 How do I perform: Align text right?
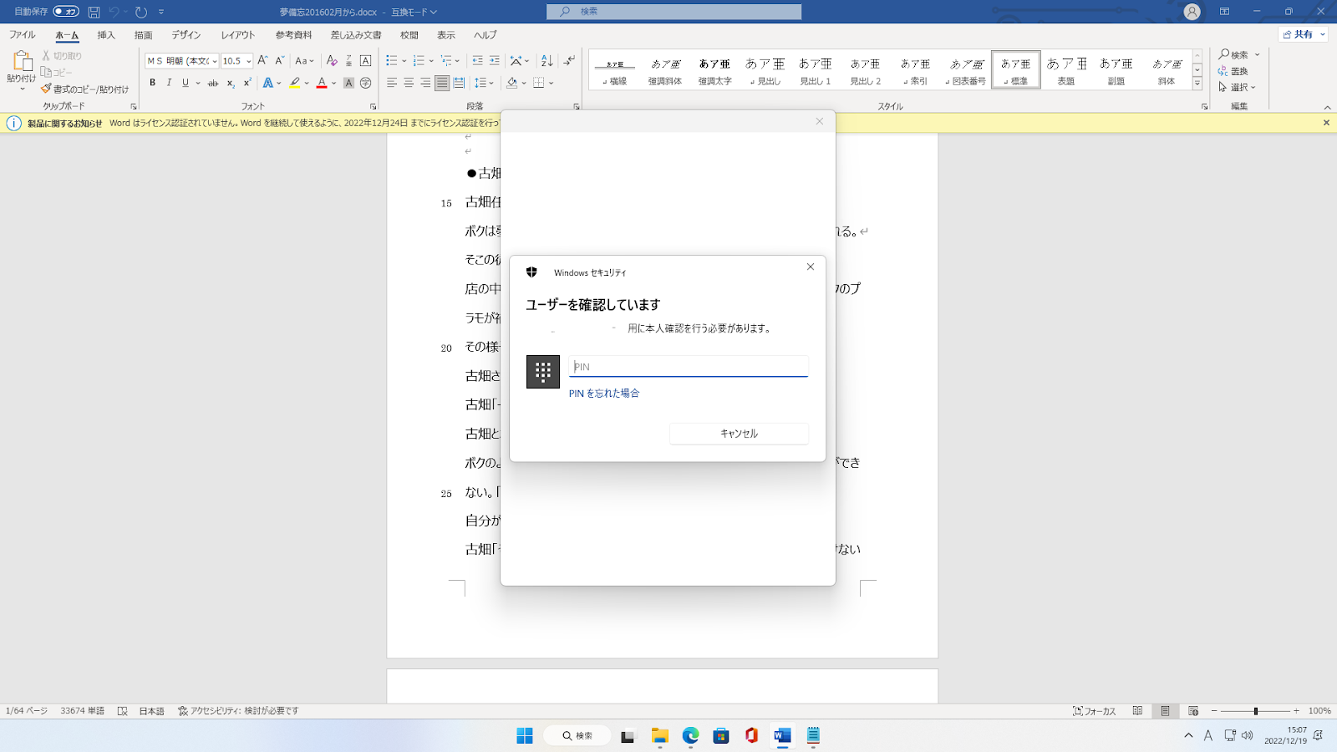pos(425,83)
